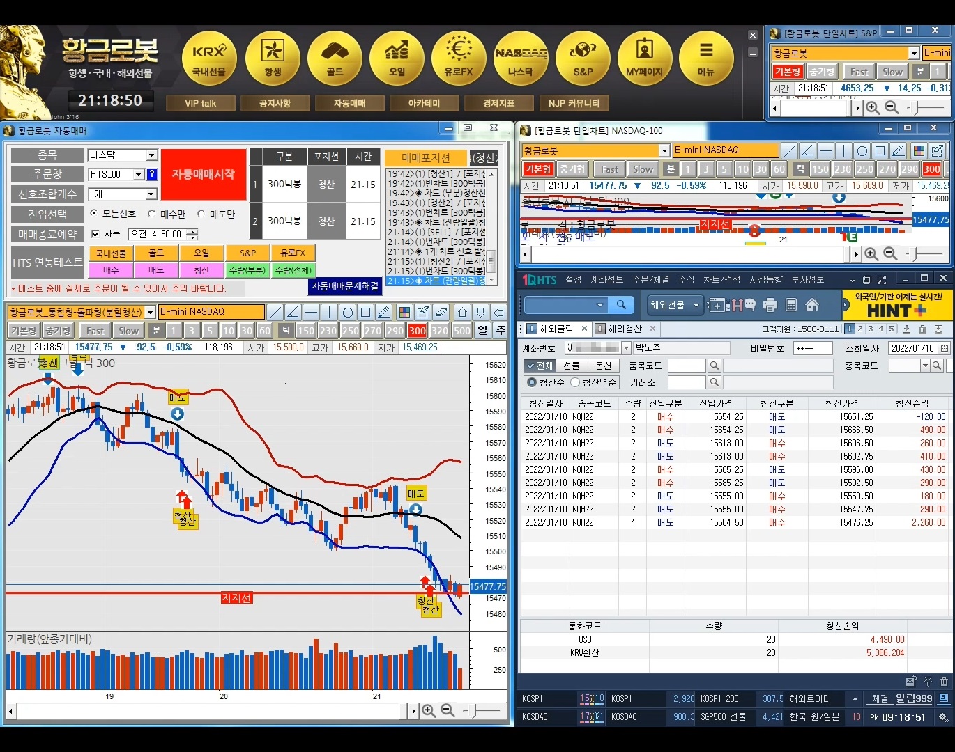Viewport: 955px width, 752px height.
Task: Select 모든신호 radio option
Action: 94,213
